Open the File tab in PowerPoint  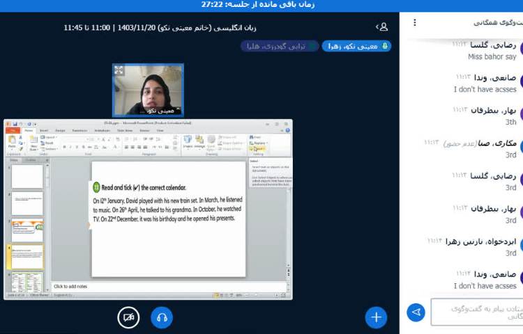click(13, 130)
